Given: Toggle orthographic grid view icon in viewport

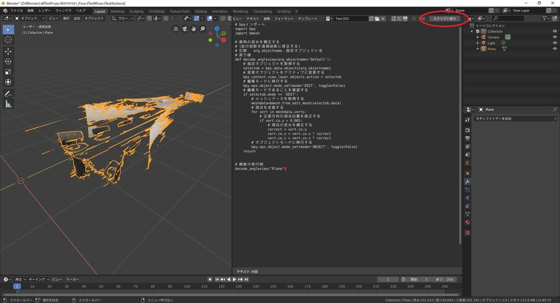Looking at the screenshot, I should coord(176,29).
